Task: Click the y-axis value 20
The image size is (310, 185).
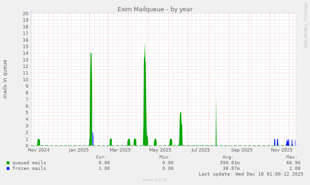Action: (x=25, y=13)
